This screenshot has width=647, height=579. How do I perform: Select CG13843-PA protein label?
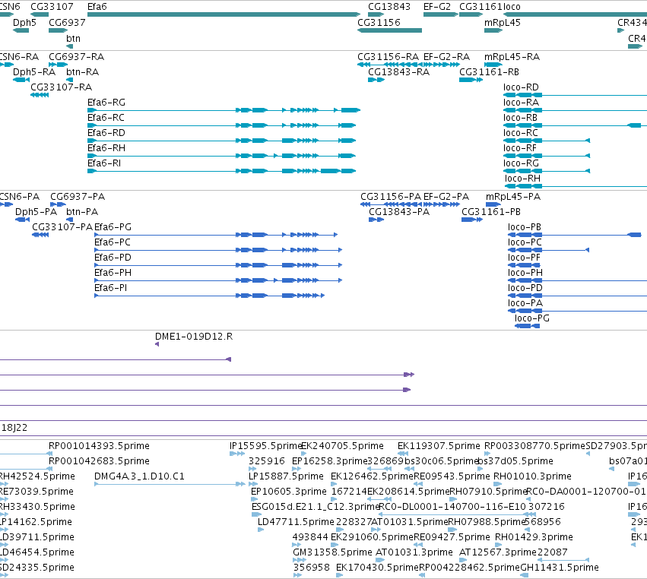coord(399,211)
